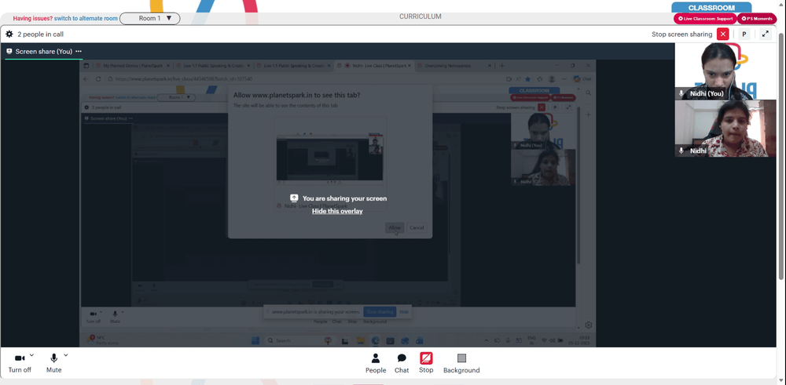Switch to the CURRICULUM tab
Screen dimensions: 786x385
coord(420,16)
